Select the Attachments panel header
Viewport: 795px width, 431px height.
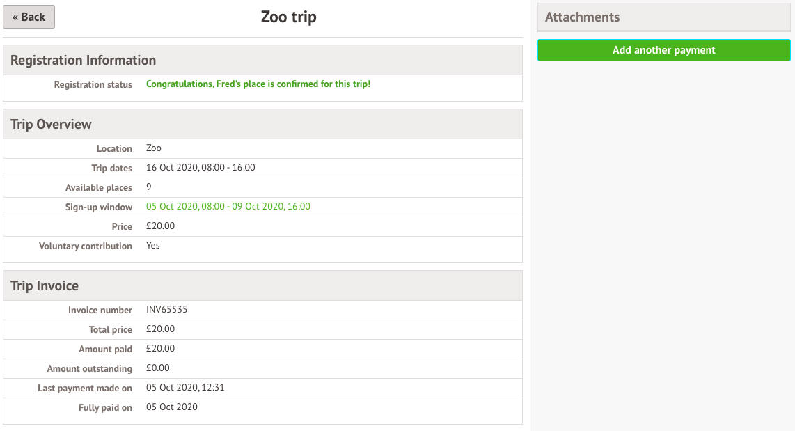(582, 17)
